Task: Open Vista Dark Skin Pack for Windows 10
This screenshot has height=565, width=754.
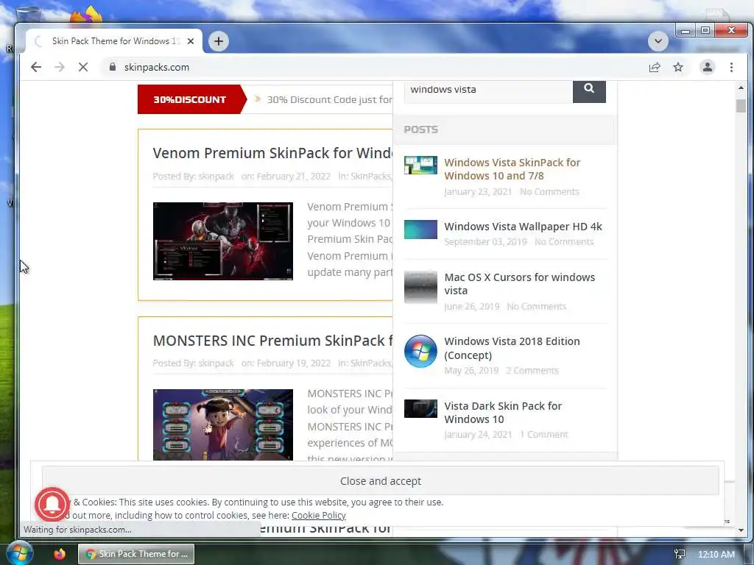Action: point(502,412)
